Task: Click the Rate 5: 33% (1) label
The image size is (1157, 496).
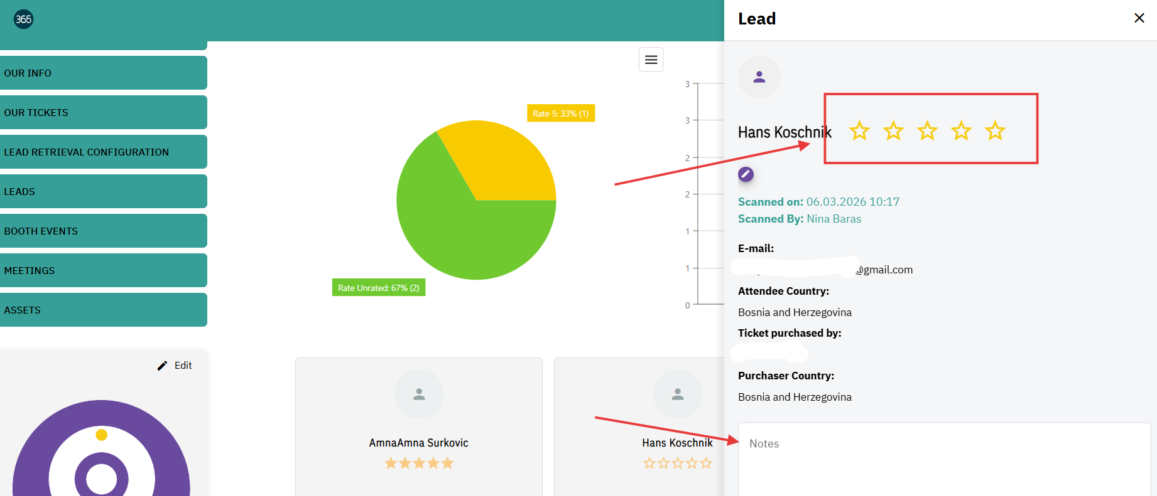Action: [x=561, y=113]
